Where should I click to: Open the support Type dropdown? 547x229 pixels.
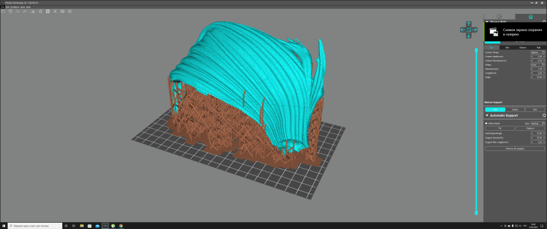[x=538, y=123]
